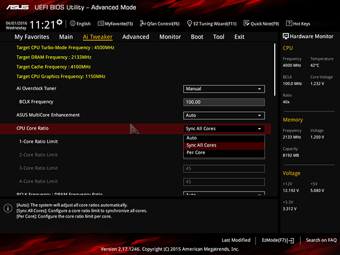Open the MyFavorite(F3) icon
Image resolution: width=340 pixels, height=255 pixels.
click(x=101, y=23)
